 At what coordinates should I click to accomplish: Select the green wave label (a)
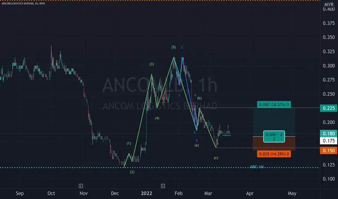click(197, 145)
